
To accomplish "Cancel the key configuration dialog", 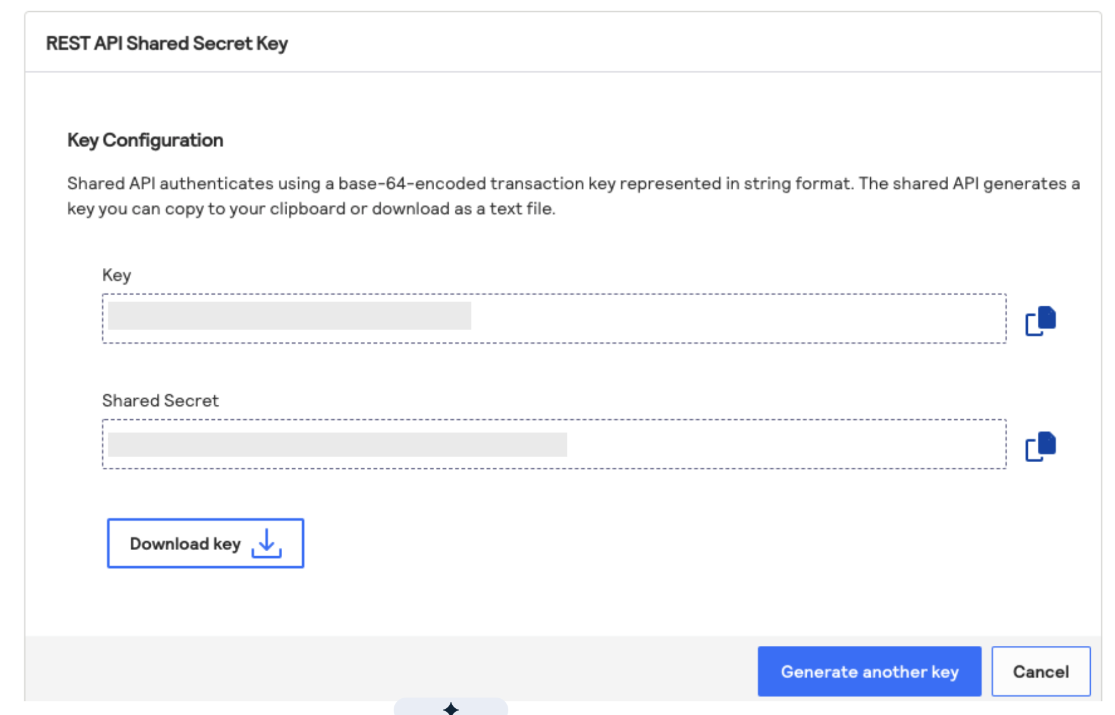I will click(x=1041, y=671).
